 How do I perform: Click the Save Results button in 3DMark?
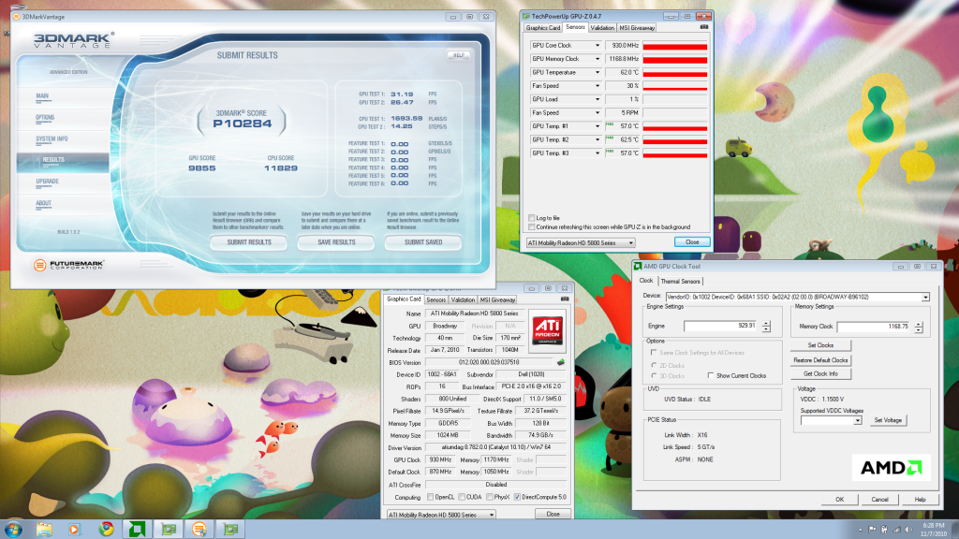click(336, 242)
